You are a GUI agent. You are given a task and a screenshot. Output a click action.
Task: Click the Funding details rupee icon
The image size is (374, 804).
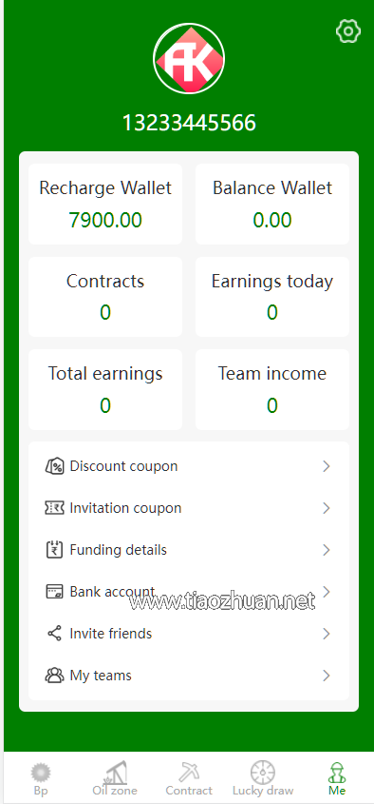54,550
